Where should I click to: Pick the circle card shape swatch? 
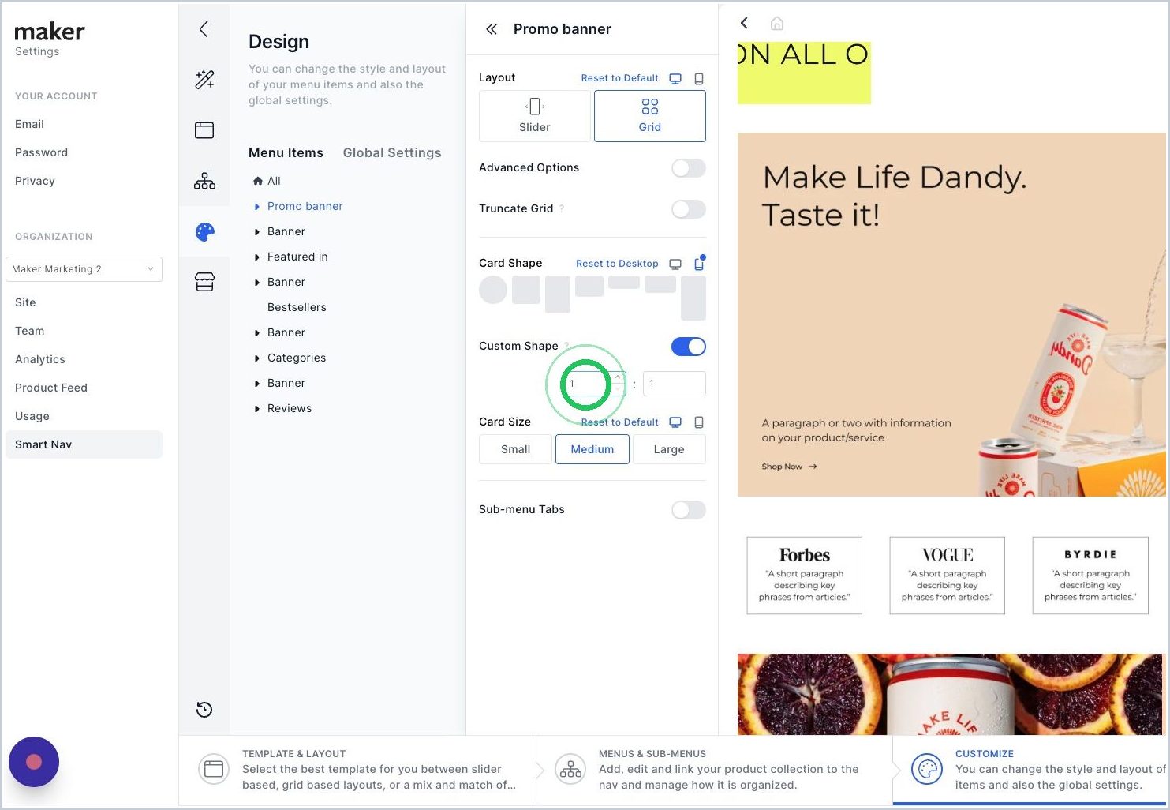pyautogui.click(x=493, y=290)
